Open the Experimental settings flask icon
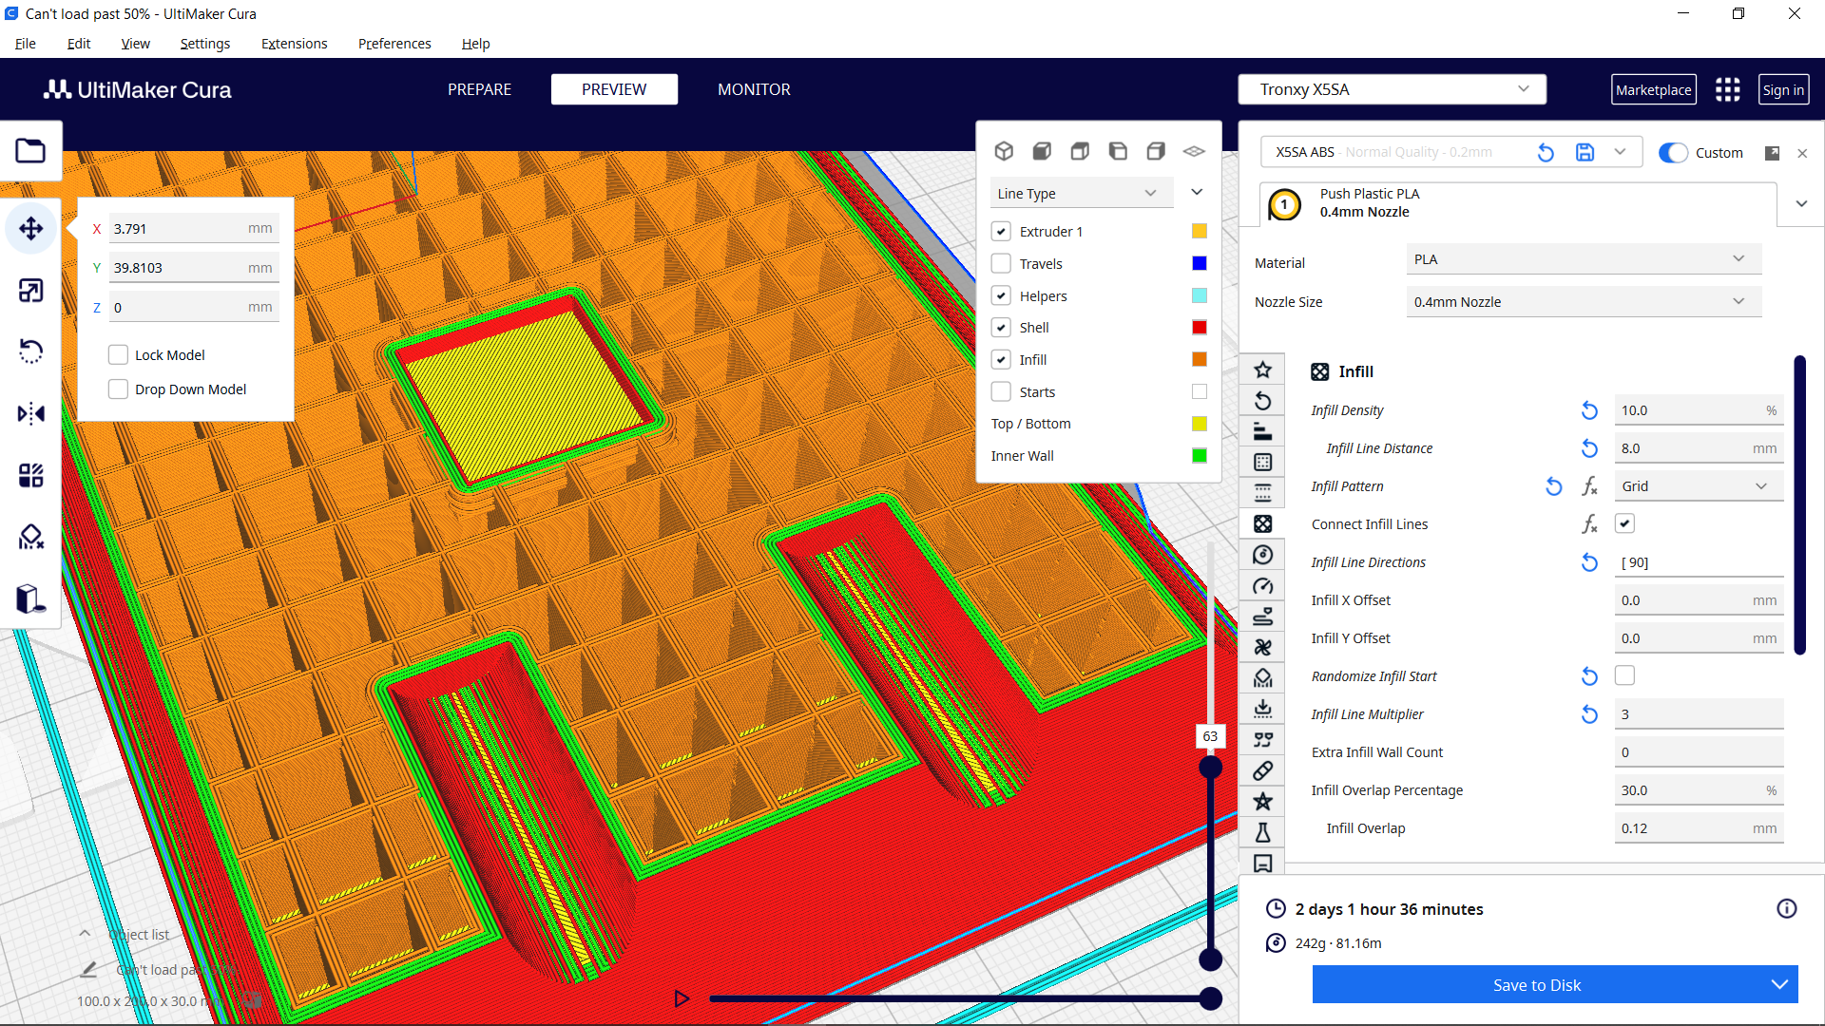This screenshot has height=1026, width=1825. (x=1263, y=831)
